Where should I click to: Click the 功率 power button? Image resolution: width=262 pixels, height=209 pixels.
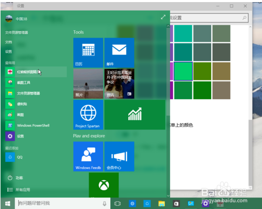(x=15, y=178)
